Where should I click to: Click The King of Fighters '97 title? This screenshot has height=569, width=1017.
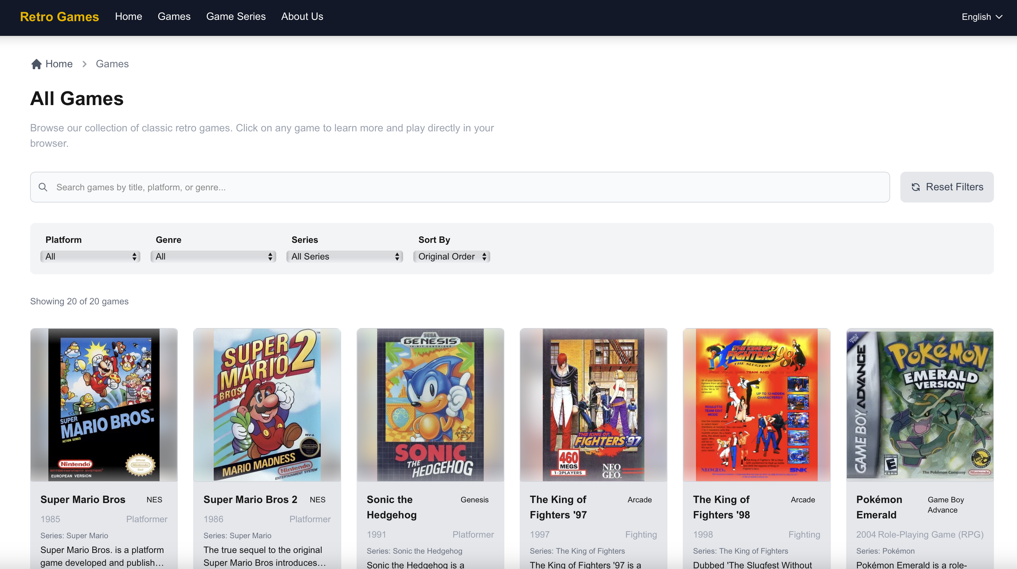tap(558, 507)
